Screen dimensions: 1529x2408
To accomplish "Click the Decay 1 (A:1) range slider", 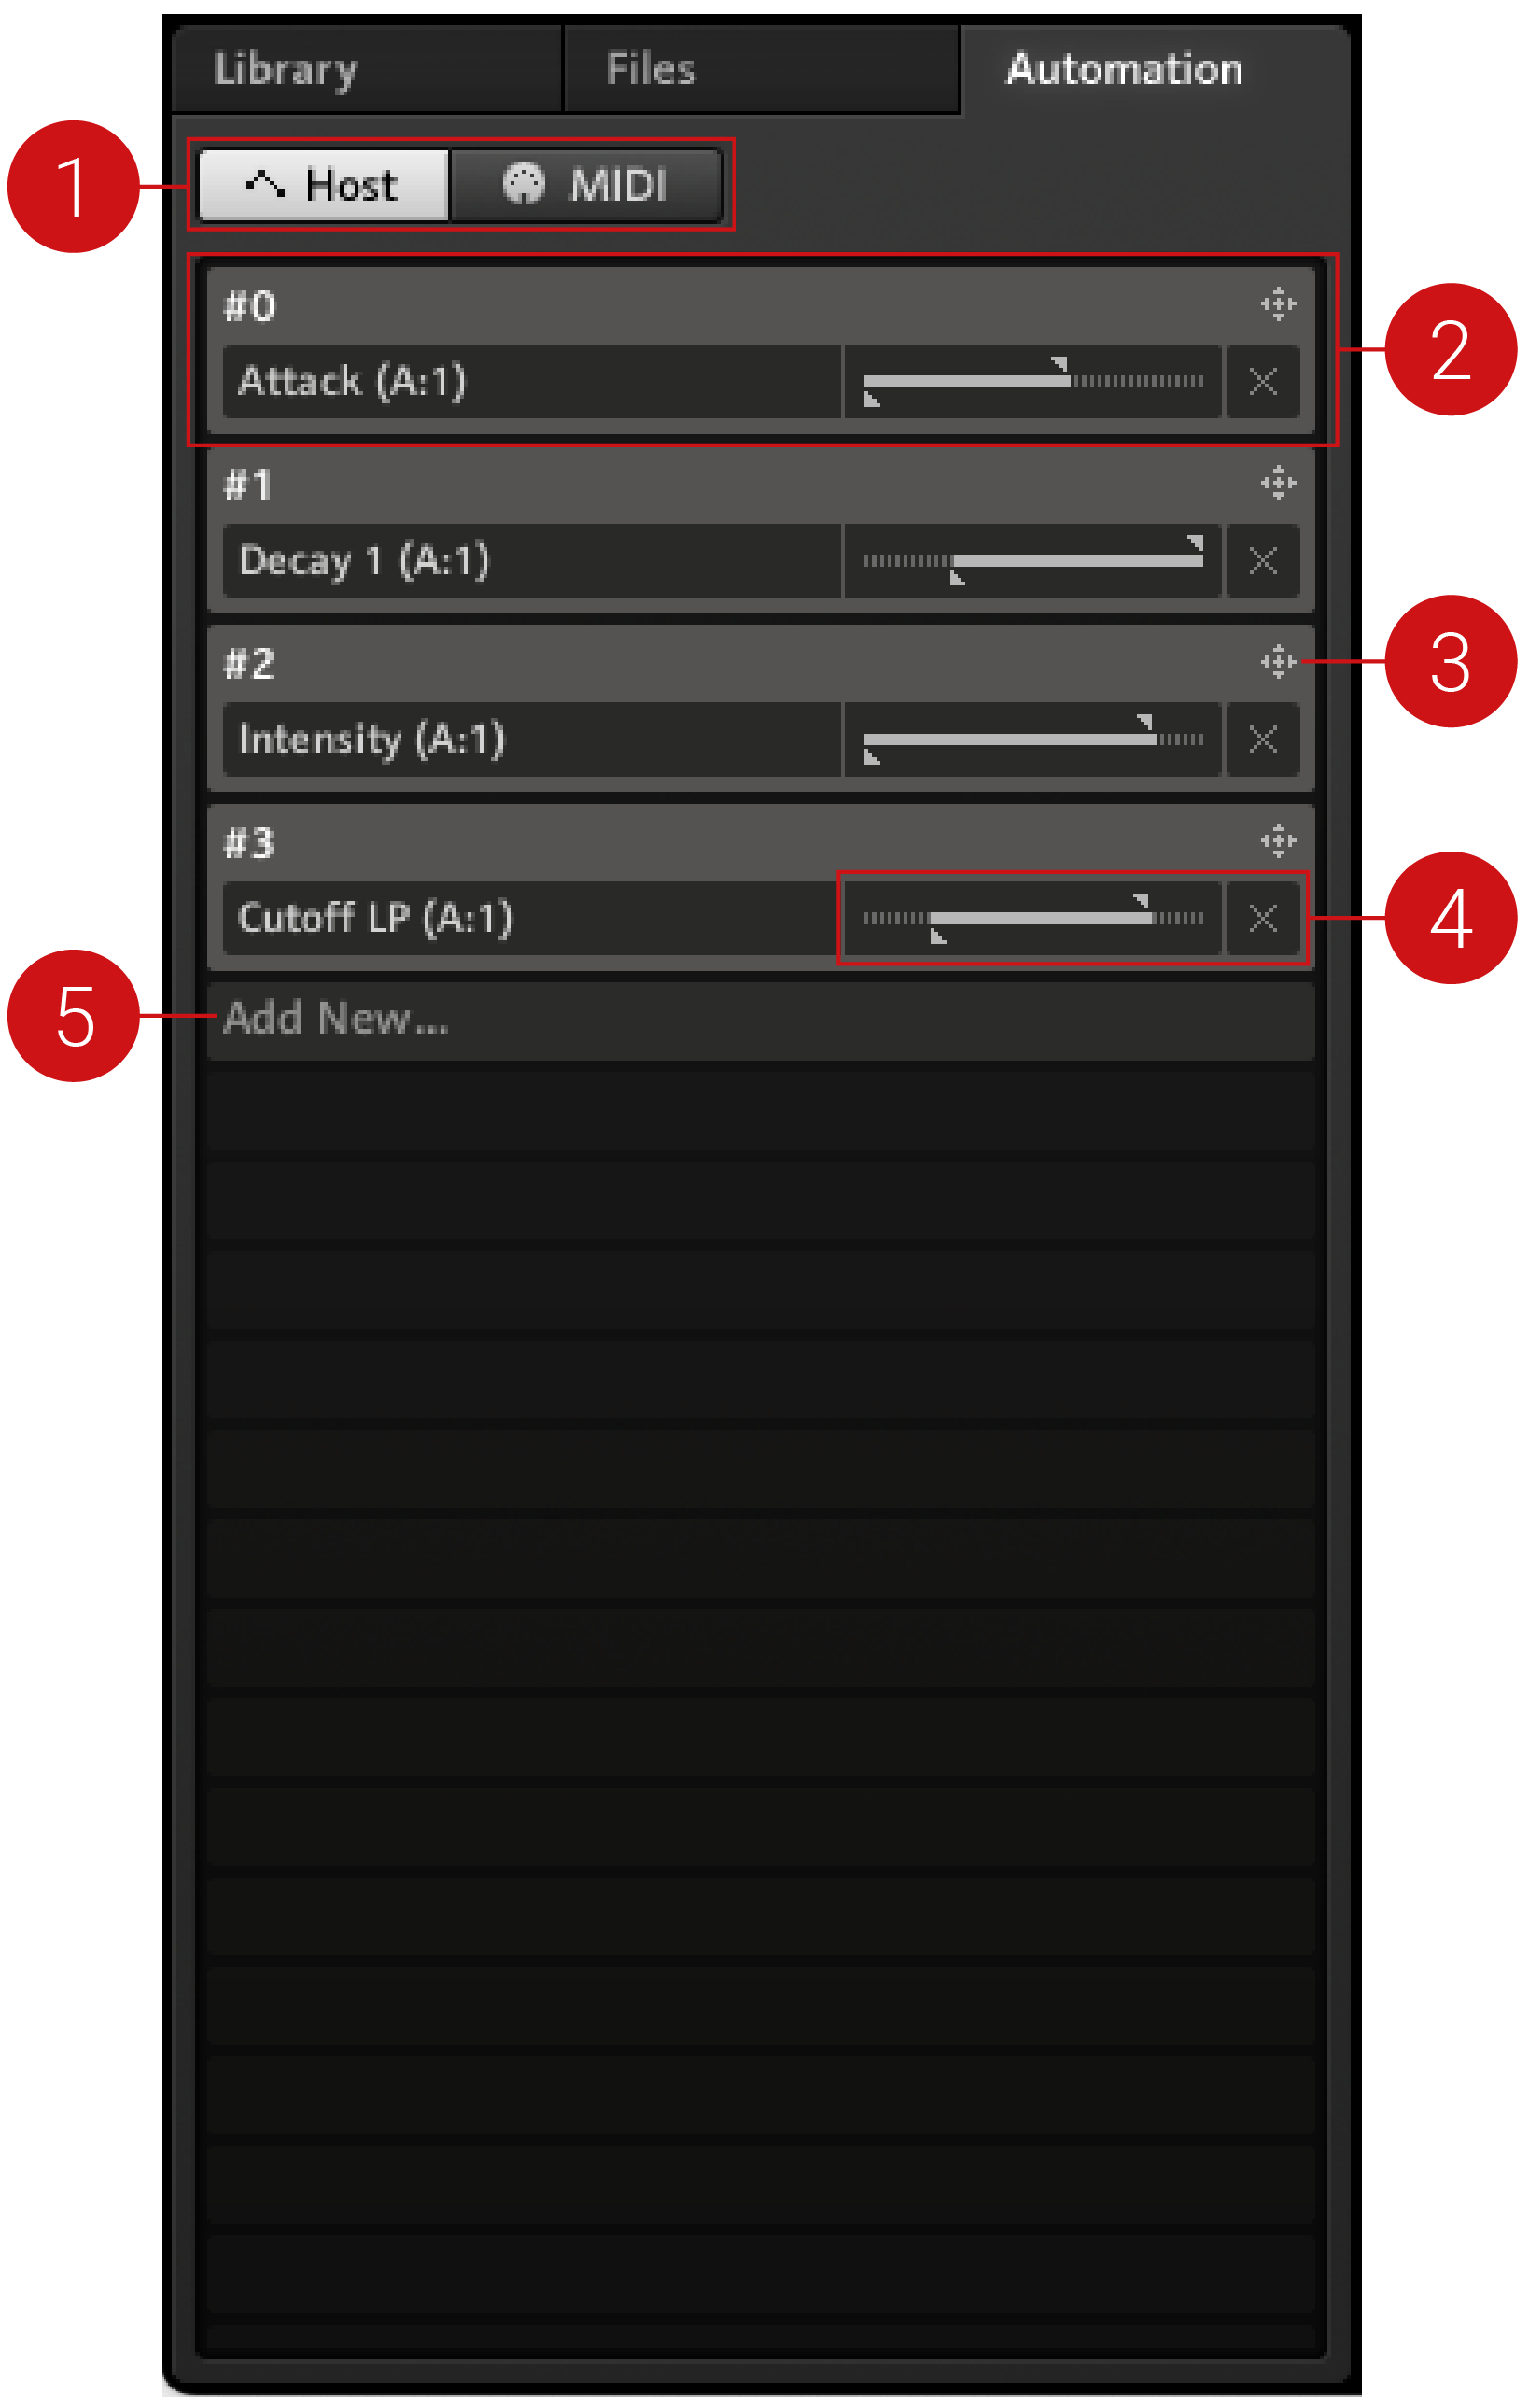I will pyautogui.click(x=1033, y=560).
